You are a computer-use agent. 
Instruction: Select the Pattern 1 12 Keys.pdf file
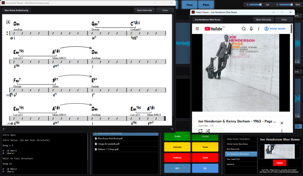pos(125,149)
